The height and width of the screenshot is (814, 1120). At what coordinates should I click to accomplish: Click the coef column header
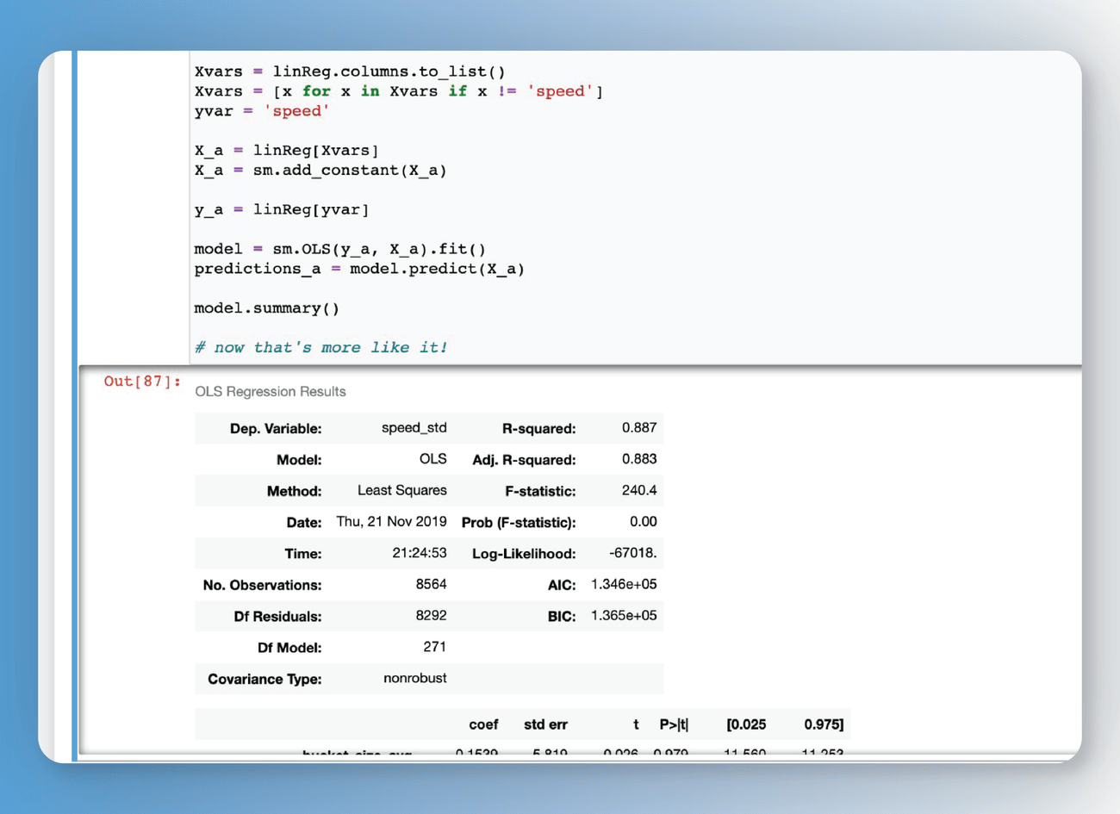pyautogui.click(x=483, y=724)
